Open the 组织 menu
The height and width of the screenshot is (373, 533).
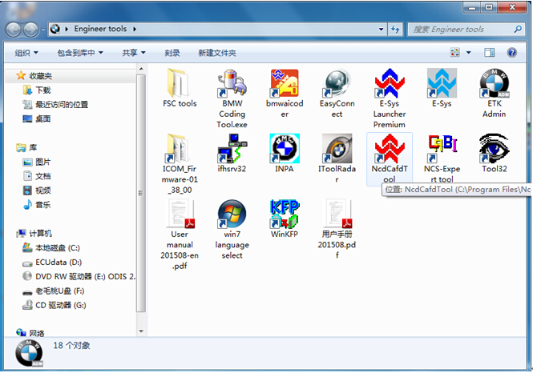coord(26,53)
